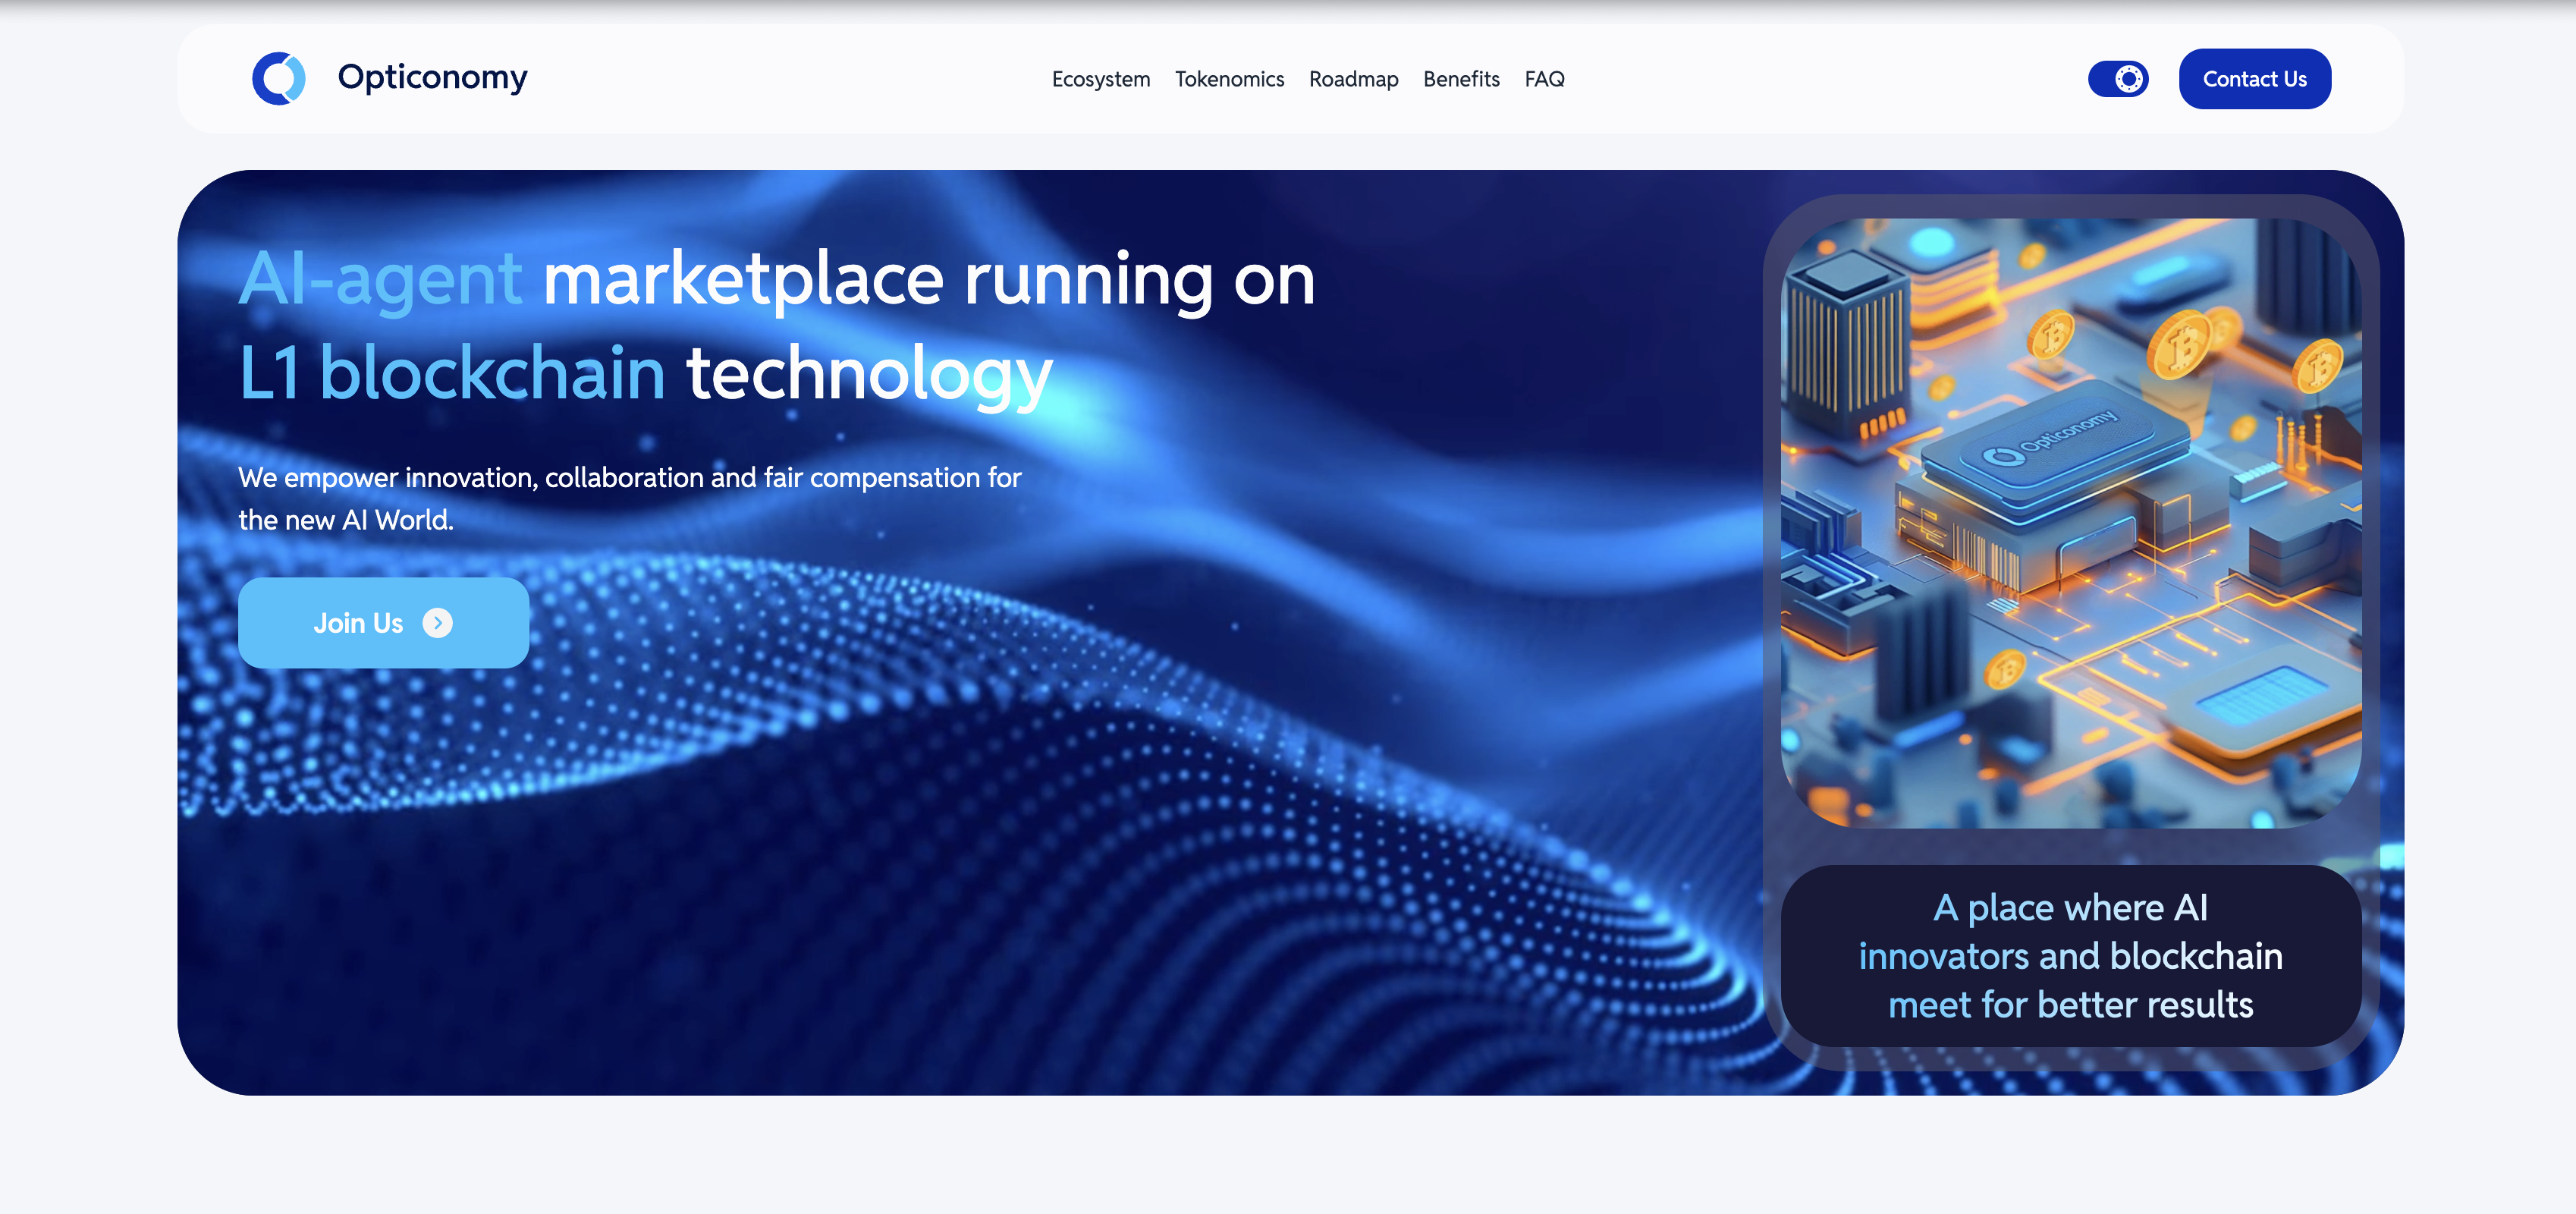This screenshot has width=2576, height=1214.
Task: Click the "A place where AI innovators" caption card
Action: [2070, 956]
